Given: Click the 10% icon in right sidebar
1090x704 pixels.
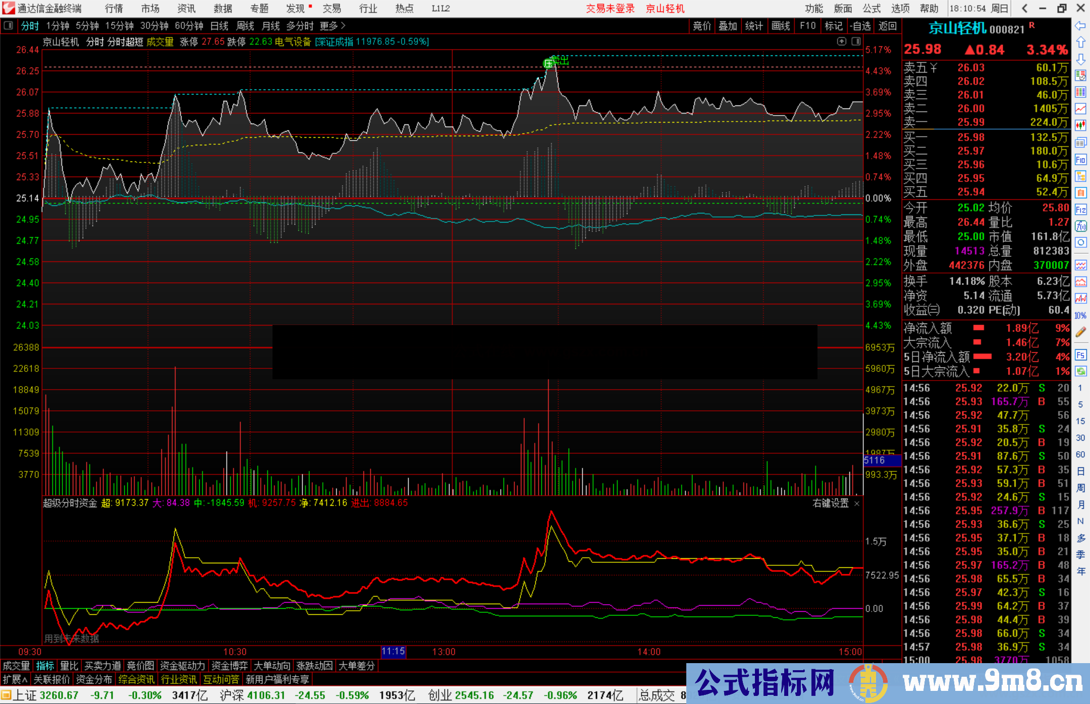Looking at the screenshot, I should [x=1080, y=315].
